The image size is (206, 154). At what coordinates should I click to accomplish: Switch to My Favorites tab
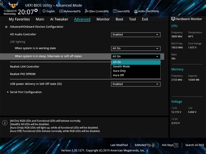pos(19,19)
